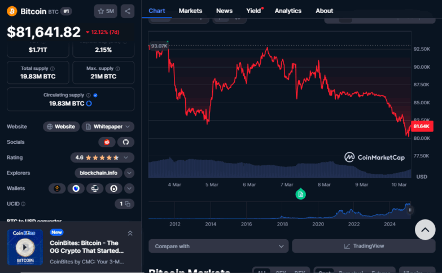442x273 pixels.
Task: Open the TradingView chart button
Action: pos(364,246)
